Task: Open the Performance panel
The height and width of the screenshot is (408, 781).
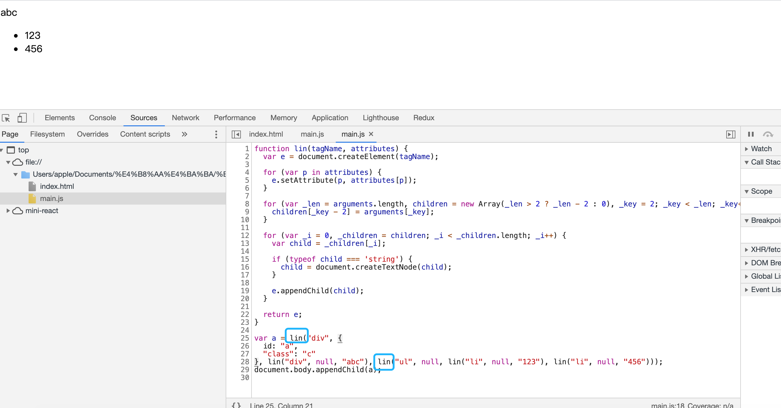Action: 234,118
